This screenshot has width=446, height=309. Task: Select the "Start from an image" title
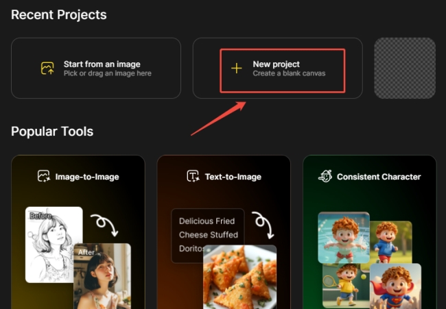(102, 64)
